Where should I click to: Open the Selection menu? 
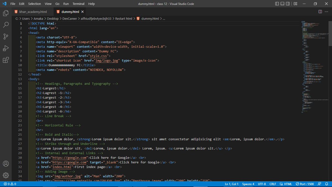pyautogui.click(x=35, y=4)
